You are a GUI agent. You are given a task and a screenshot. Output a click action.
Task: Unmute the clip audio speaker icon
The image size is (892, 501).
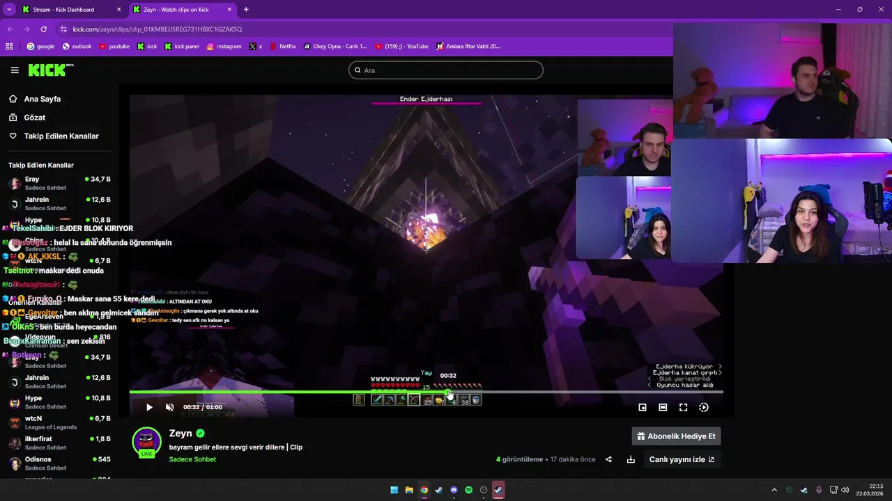pos(169,407)
